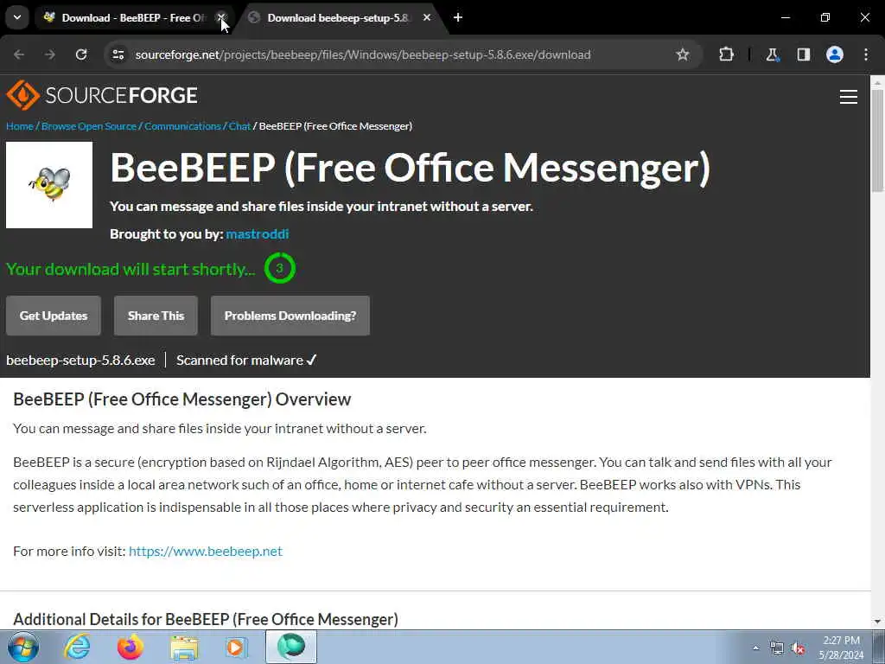Visit the https://www.beebeep.net link
Screen dimensions: 885x664
tap(206, 551)
